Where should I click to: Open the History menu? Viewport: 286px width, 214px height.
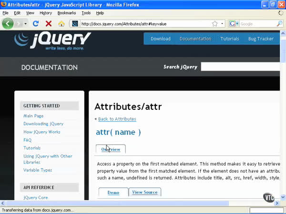coord(46,13)
